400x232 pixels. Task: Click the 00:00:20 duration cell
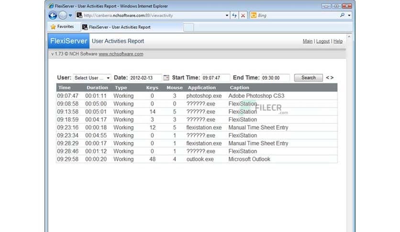tap(96, 159)
